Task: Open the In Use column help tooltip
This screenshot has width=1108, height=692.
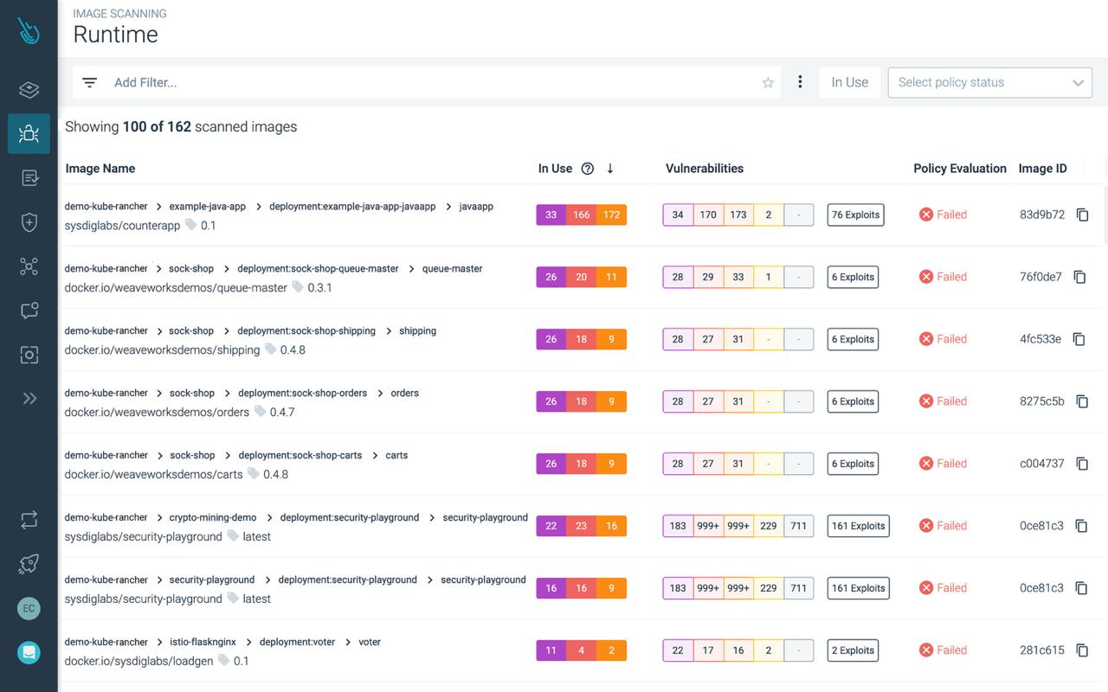Action: [x=588, y=168]
